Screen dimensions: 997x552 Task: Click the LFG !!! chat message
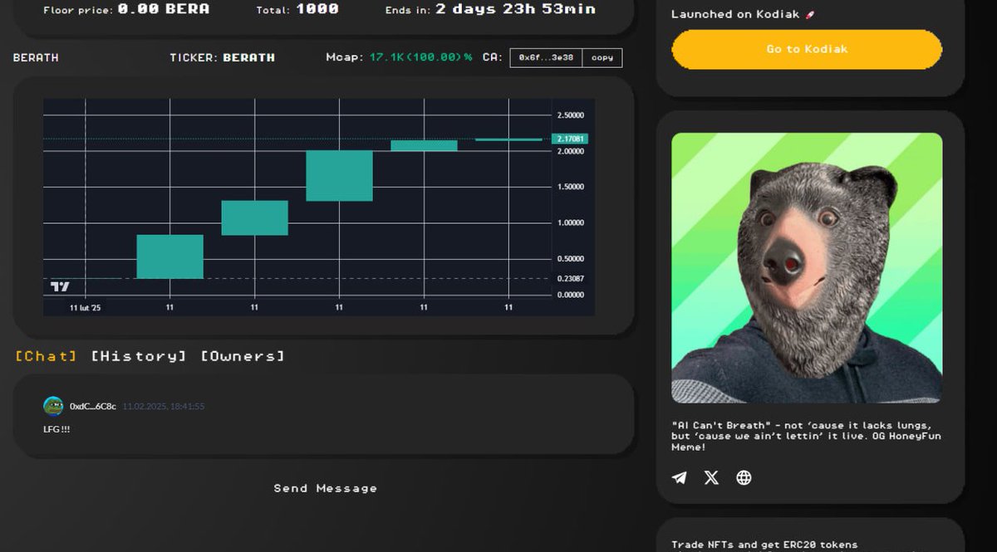[x=56, y=429]
